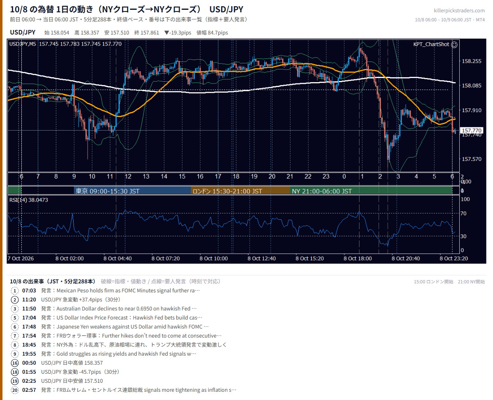
Task: Click the 10/8 06:00 – 10/9 06:00 JST・MT4 caption
Action: pyautogui.click(x=450, y=20)
